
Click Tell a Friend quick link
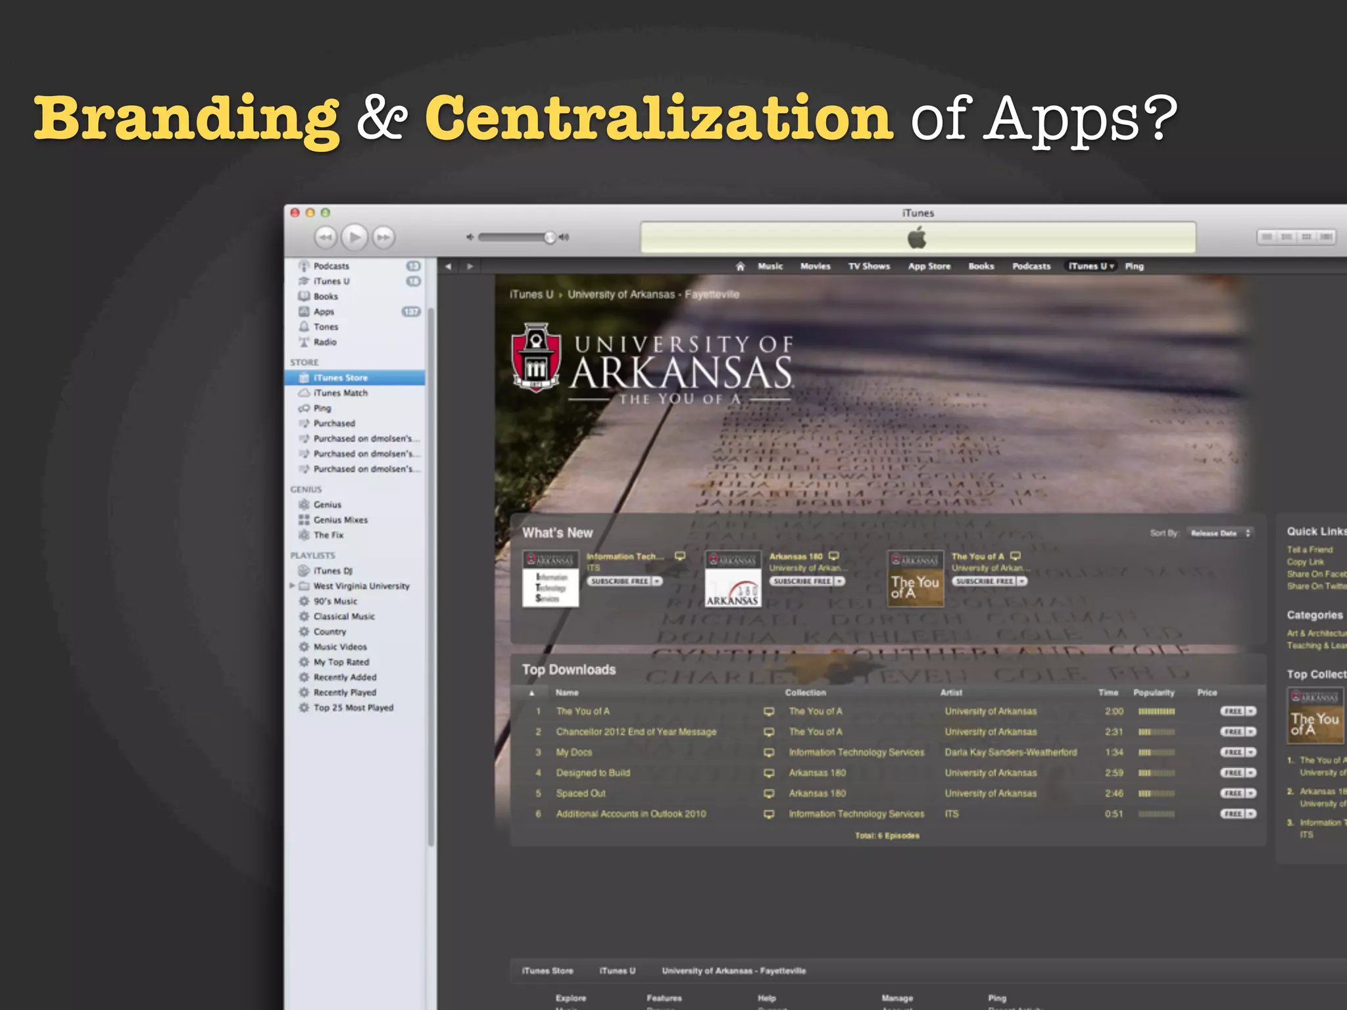click(1310, 550)
